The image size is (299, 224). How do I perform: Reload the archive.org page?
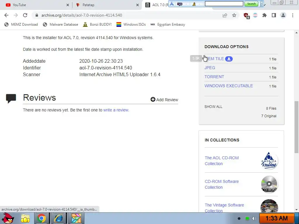click(25, 15)
